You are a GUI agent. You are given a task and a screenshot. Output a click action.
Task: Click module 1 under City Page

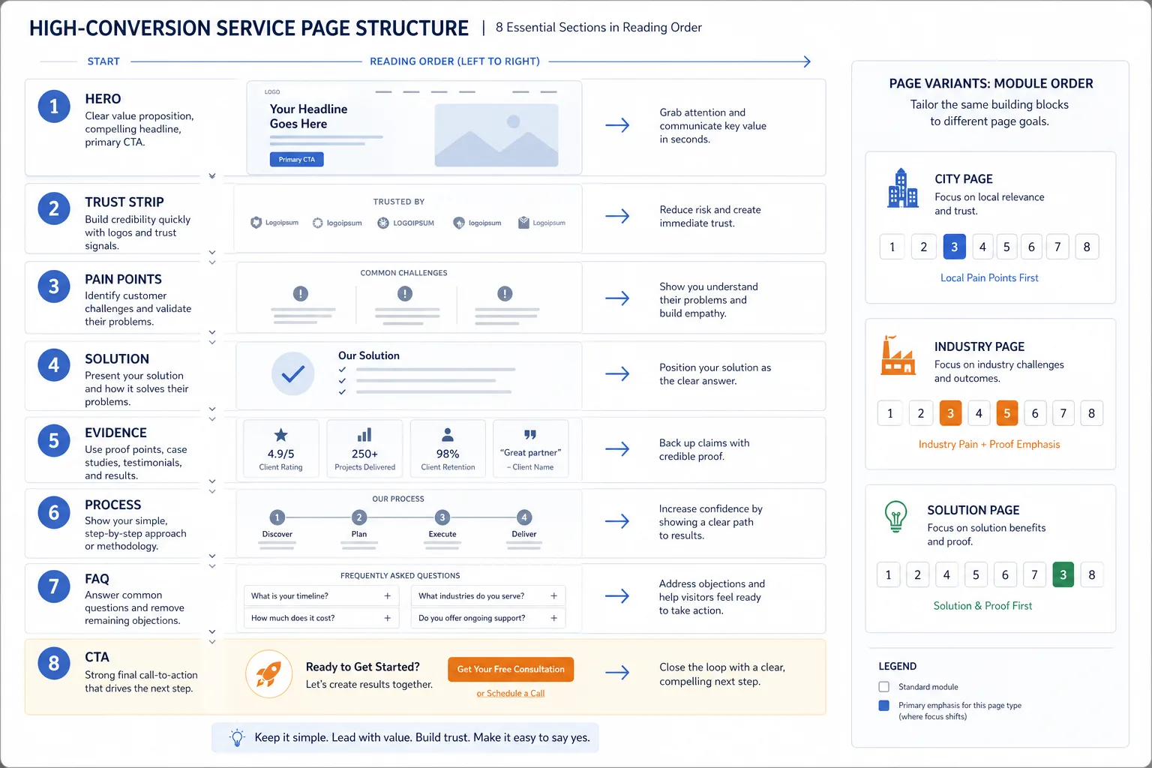pos(892,247)
